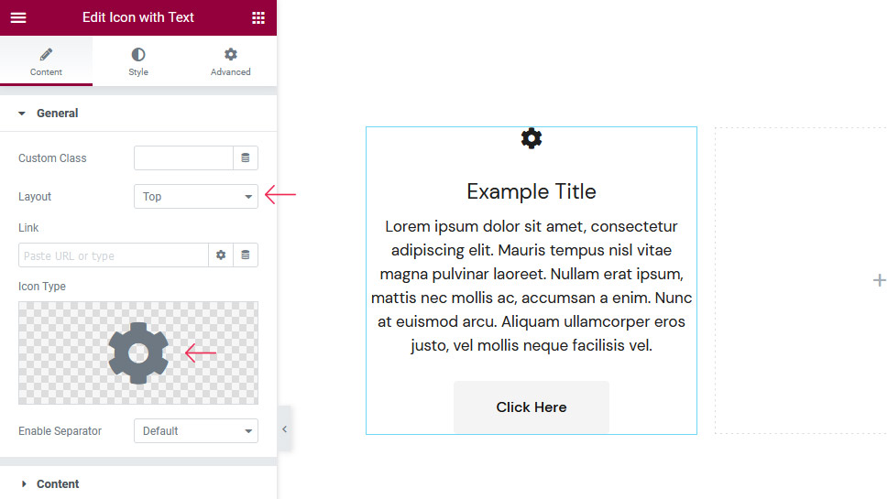Image resolution: width=888 pixels, height=499 pixels.
Task: Click the plus icon in empty column
Action: [x=879, y=280]
